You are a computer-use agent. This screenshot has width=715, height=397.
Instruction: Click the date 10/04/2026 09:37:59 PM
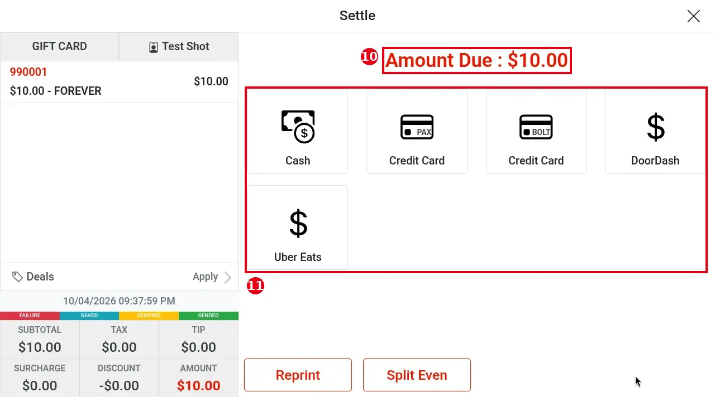click(x=119, y=301)
